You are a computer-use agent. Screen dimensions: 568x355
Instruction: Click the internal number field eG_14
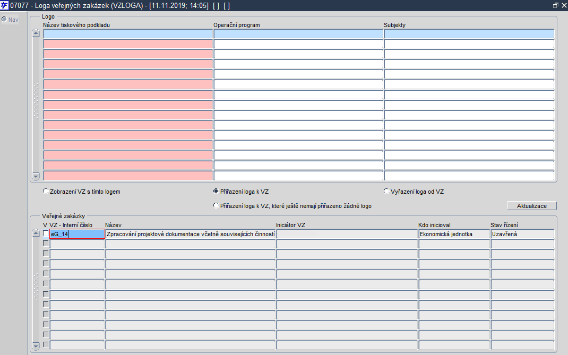pyautogui.click(x=77, y=234)
